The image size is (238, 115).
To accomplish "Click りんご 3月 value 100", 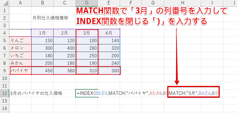I will [87, 41].
